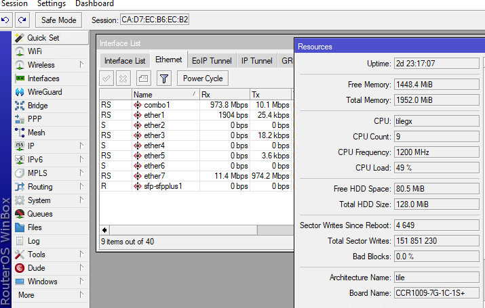The image size is (485, 308).
Task: Open the Settings menu
Action: (52, 3)
